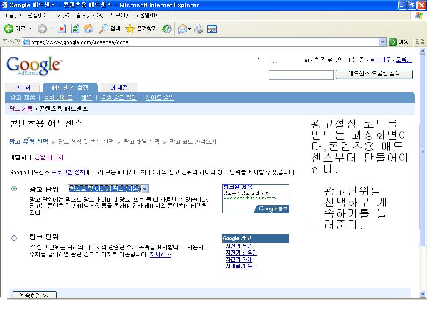Open the 보기(V) menu
The image size is (427, 320).
click(61, 15)
